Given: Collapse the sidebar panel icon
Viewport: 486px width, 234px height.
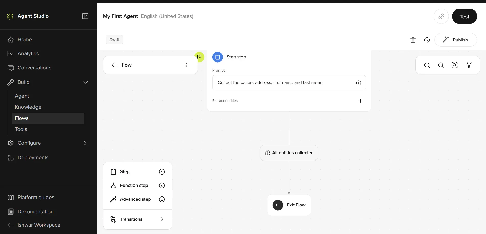Looking at the screenshot, I should point(85,16).
